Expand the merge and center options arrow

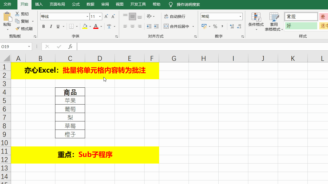coord(193,26)
